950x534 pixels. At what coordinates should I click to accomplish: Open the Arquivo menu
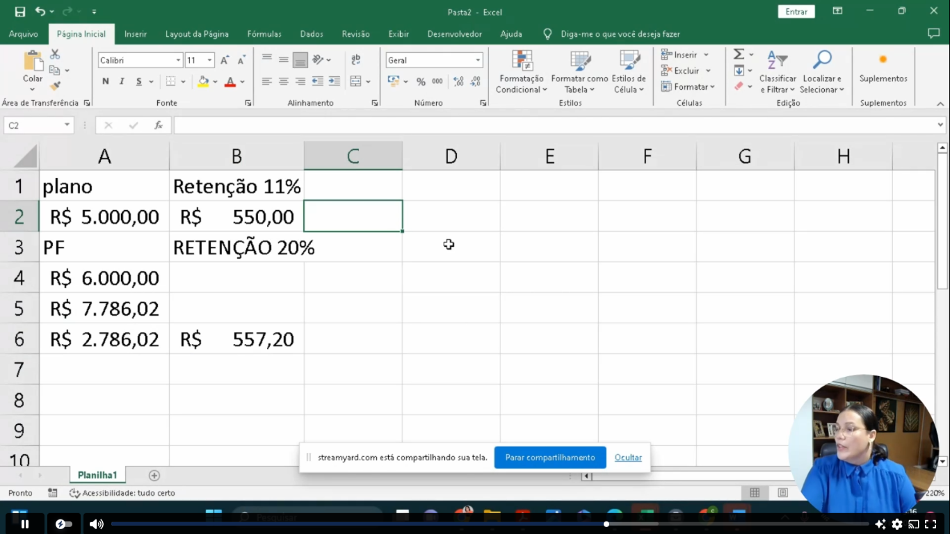point(24,34)
